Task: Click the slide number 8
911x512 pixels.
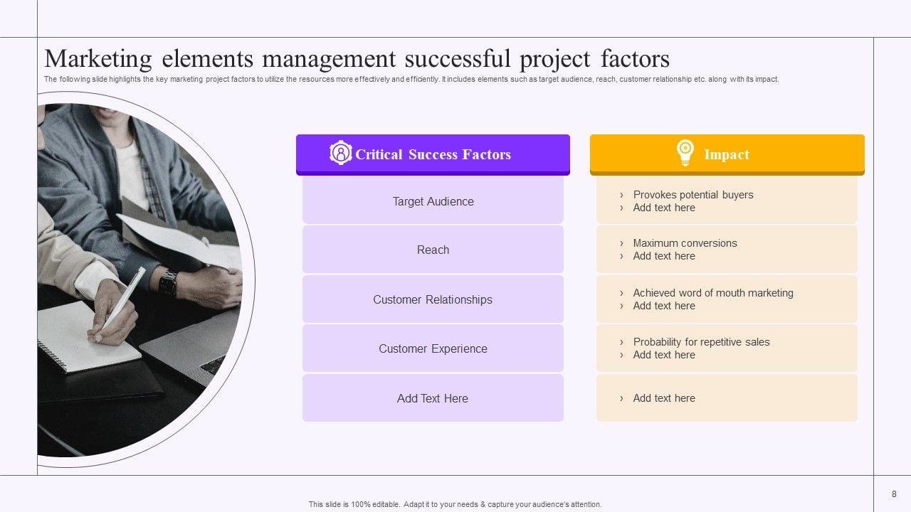Action: click(x=894, y=494)
